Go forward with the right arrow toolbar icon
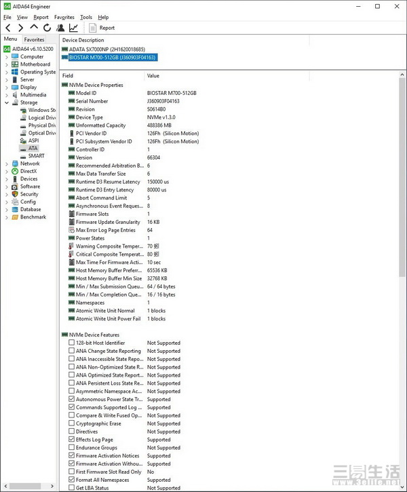 [21, 28]
